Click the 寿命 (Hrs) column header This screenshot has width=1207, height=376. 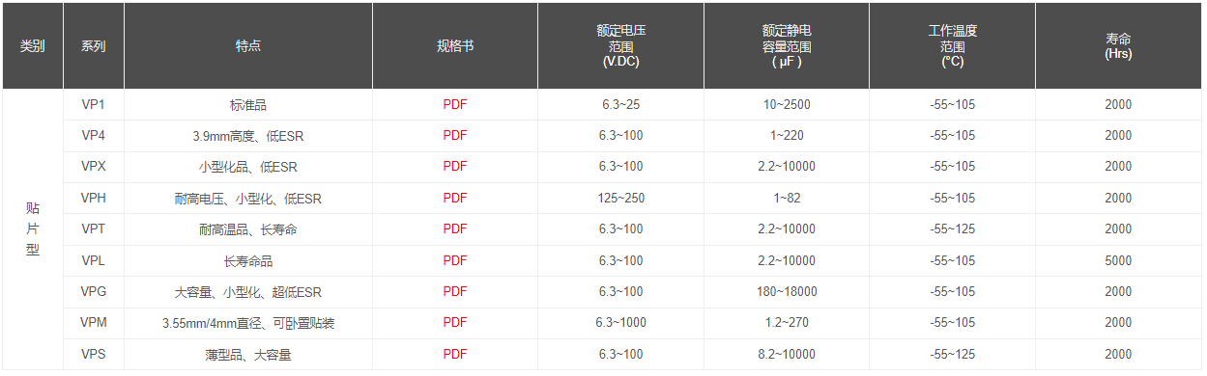click(x=1118, y=46)
